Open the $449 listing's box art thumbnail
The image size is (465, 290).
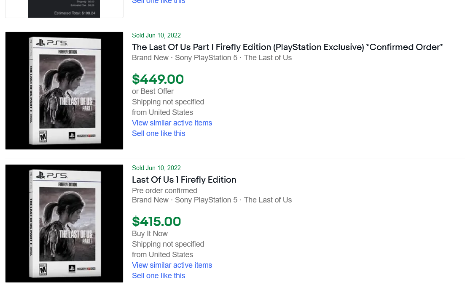[64, 90]
